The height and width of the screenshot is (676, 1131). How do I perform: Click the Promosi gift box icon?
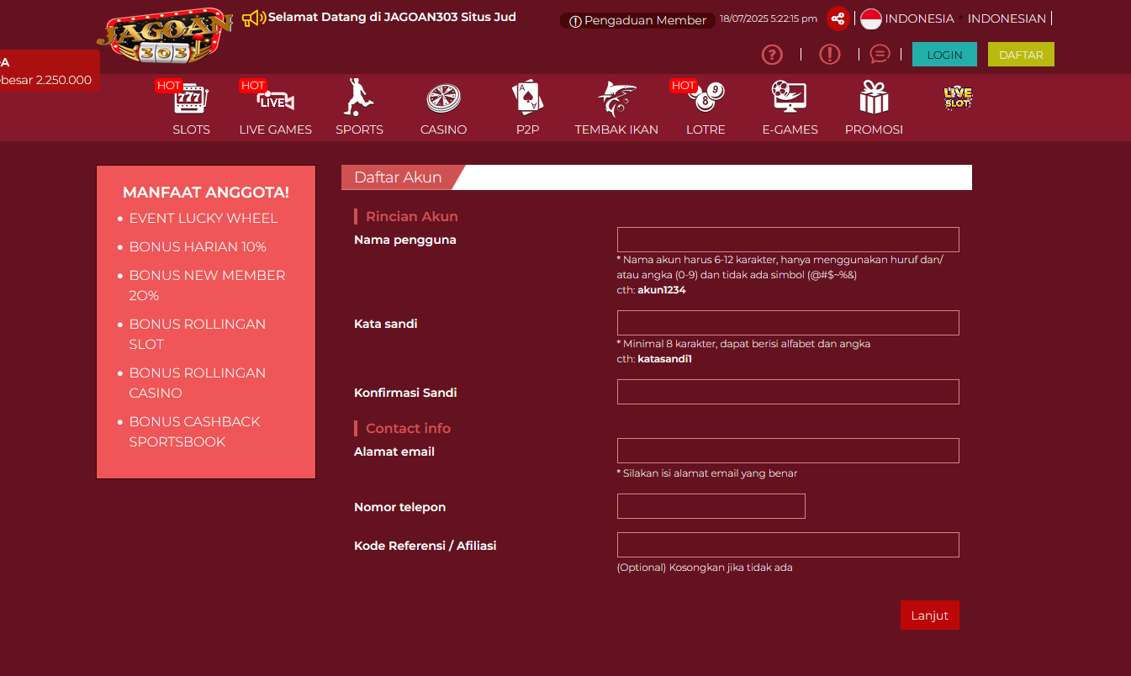point(874,97)
